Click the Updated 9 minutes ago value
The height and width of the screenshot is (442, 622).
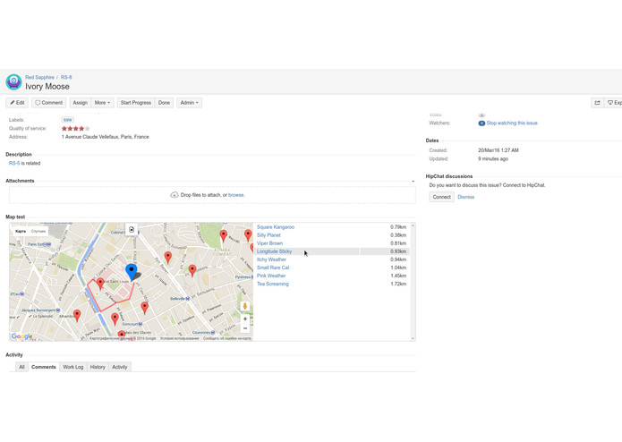[x=493, y=159]
